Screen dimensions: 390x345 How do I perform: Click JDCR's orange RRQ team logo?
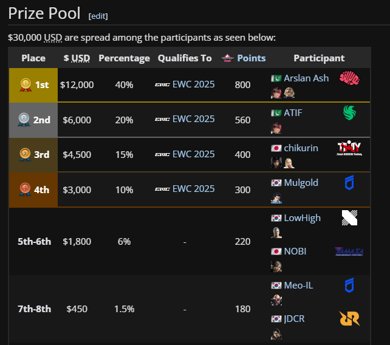tap(349, 318)
